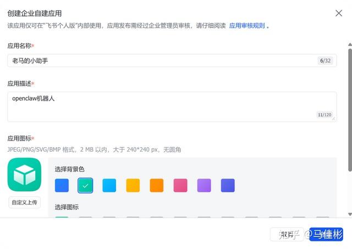352x249 pixels.
Task: Select the indigo background color
Action: click(x=228, y=185)
